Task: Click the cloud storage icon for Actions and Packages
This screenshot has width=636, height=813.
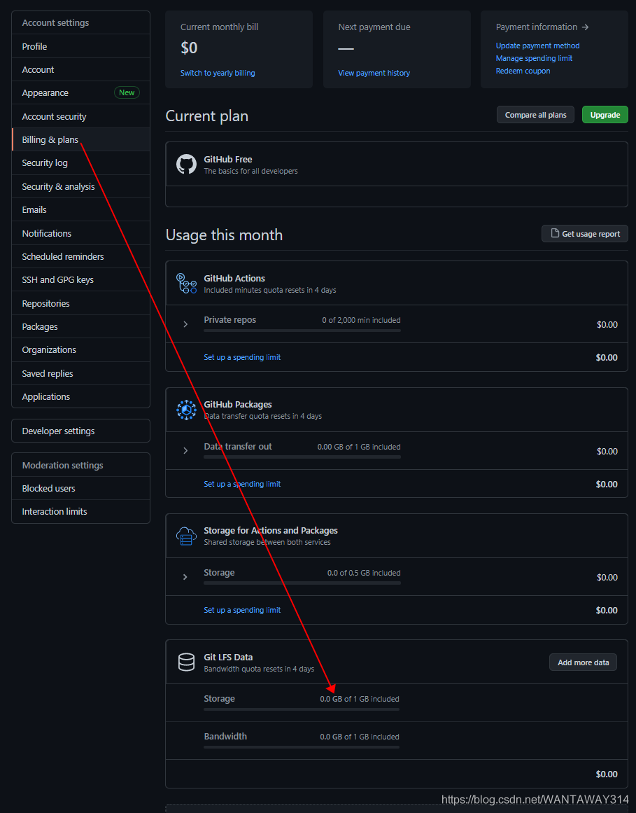Action: click(186, 536)
